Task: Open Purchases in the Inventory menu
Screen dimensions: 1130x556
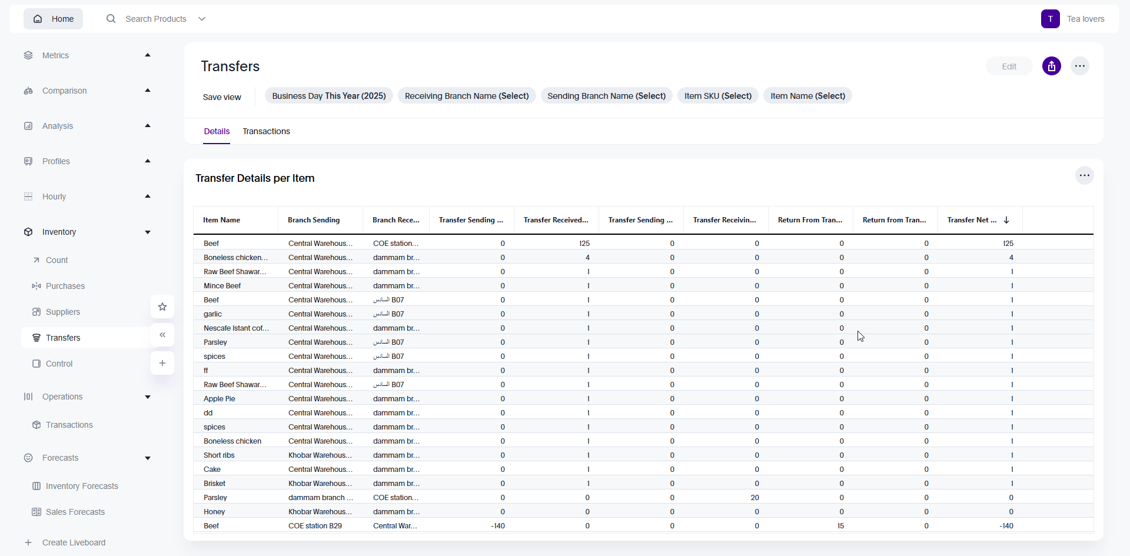Action: pos(65,286)
